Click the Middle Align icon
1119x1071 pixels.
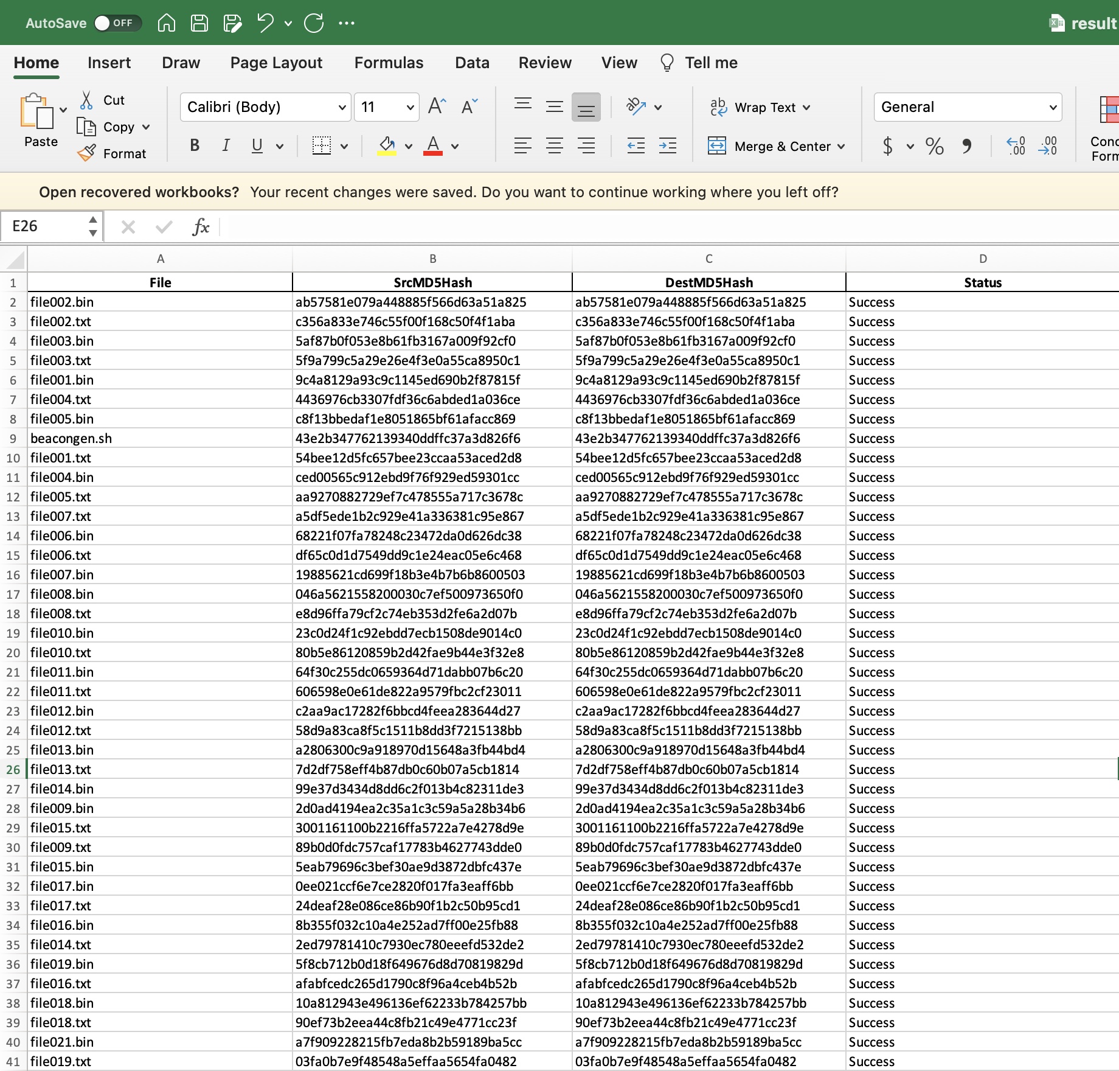[x=555, y=106]
